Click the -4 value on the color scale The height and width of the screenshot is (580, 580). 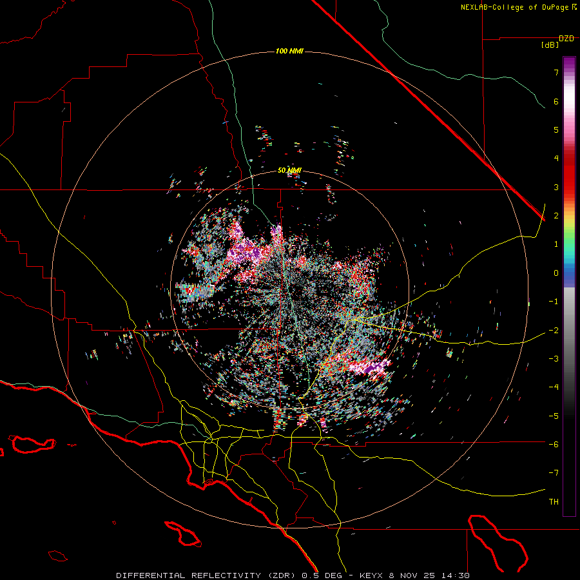554,387
